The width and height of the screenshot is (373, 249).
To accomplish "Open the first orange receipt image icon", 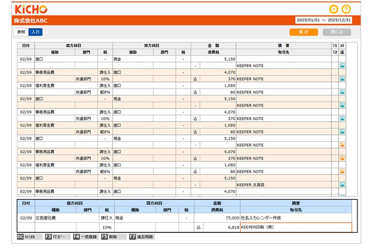I will pyautogui.click(x=342, y=145).
